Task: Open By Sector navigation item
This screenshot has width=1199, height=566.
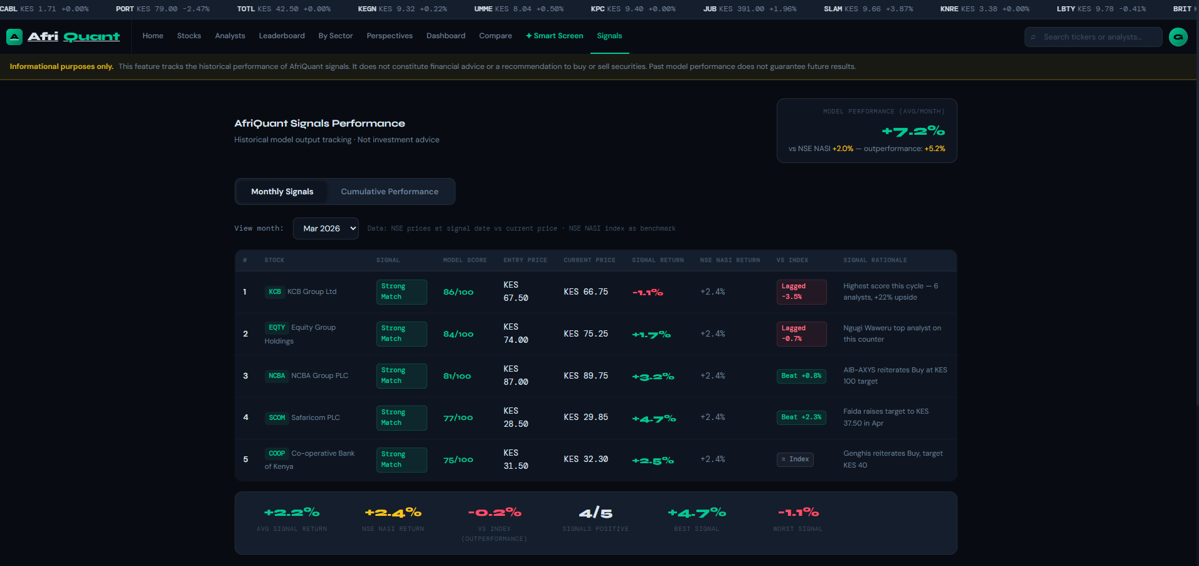Action: click(336, 36)
